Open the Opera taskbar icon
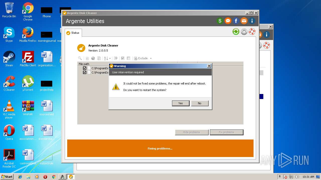321x180 pixels. click(x=45, y=177)
